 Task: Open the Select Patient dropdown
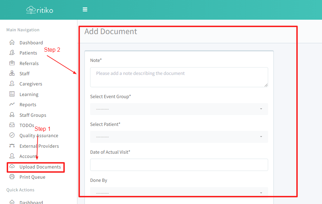179,136
